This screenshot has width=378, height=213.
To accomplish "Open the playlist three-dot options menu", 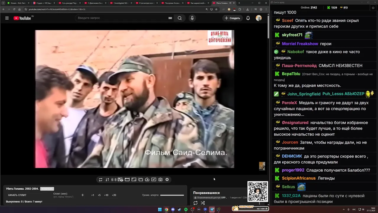I will 260,203.
